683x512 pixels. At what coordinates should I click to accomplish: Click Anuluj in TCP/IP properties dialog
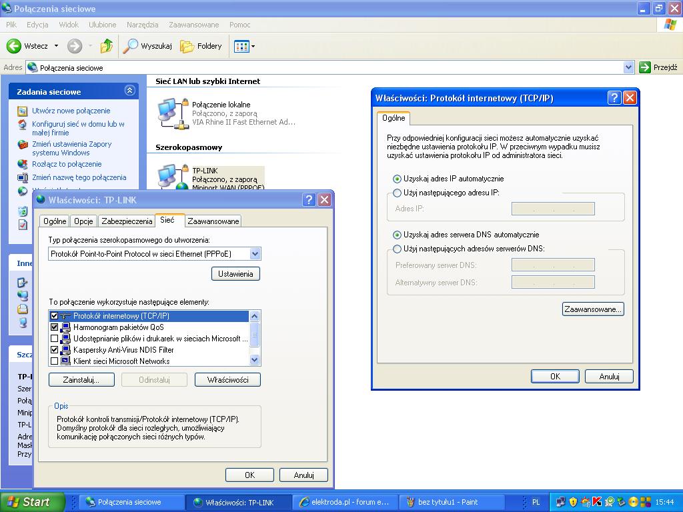tap(609, 376)
